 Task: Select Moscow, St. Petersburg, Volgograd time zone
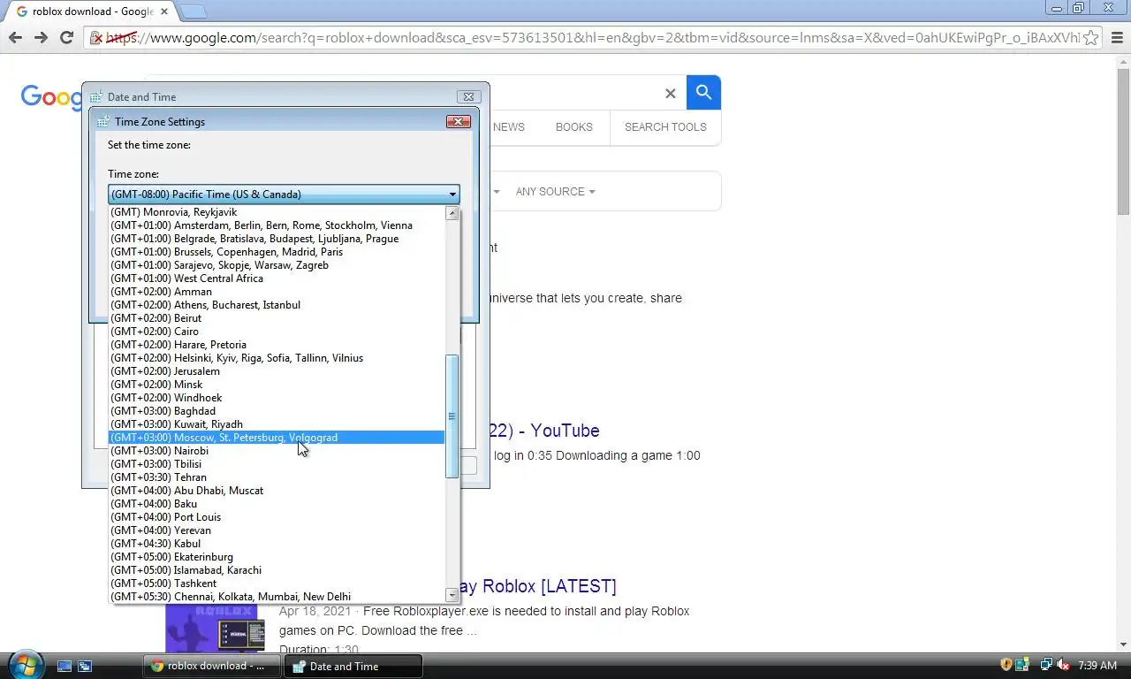click(277, 438)
